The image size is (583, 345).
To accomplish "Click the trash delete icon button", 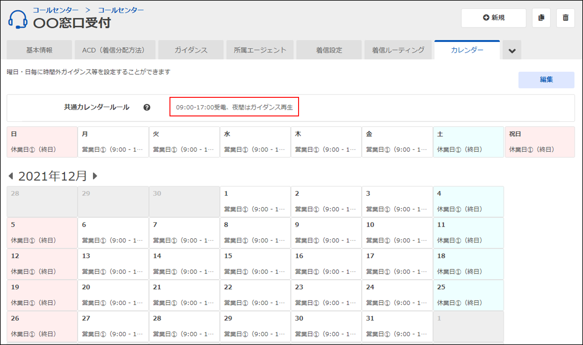I will [566, 18].
